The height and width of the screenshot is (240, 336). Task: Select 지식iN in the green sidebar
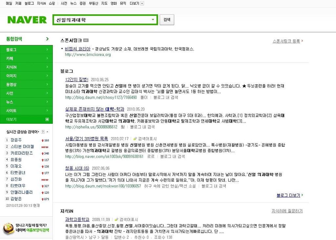coord(26,67)
